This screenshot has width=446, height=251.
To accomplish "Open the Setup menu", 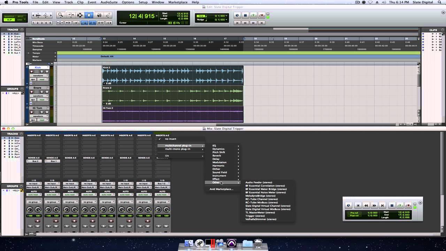I will pyautogui.click(x=143, y=2).
